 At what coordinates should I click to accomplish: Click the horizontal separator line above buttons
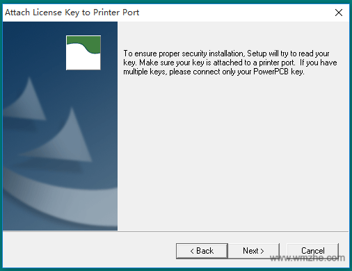pyautogui.click(x=175, y=231)
